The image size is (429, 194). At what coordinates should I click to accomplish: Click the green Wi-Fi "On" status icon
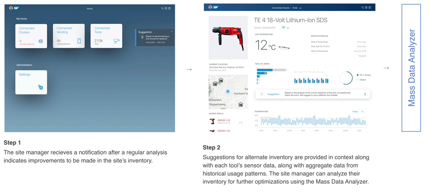tap(283, 28)
